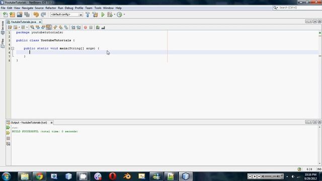
Task: Click the orange Undo arrow icon
Action: (36, 15)
